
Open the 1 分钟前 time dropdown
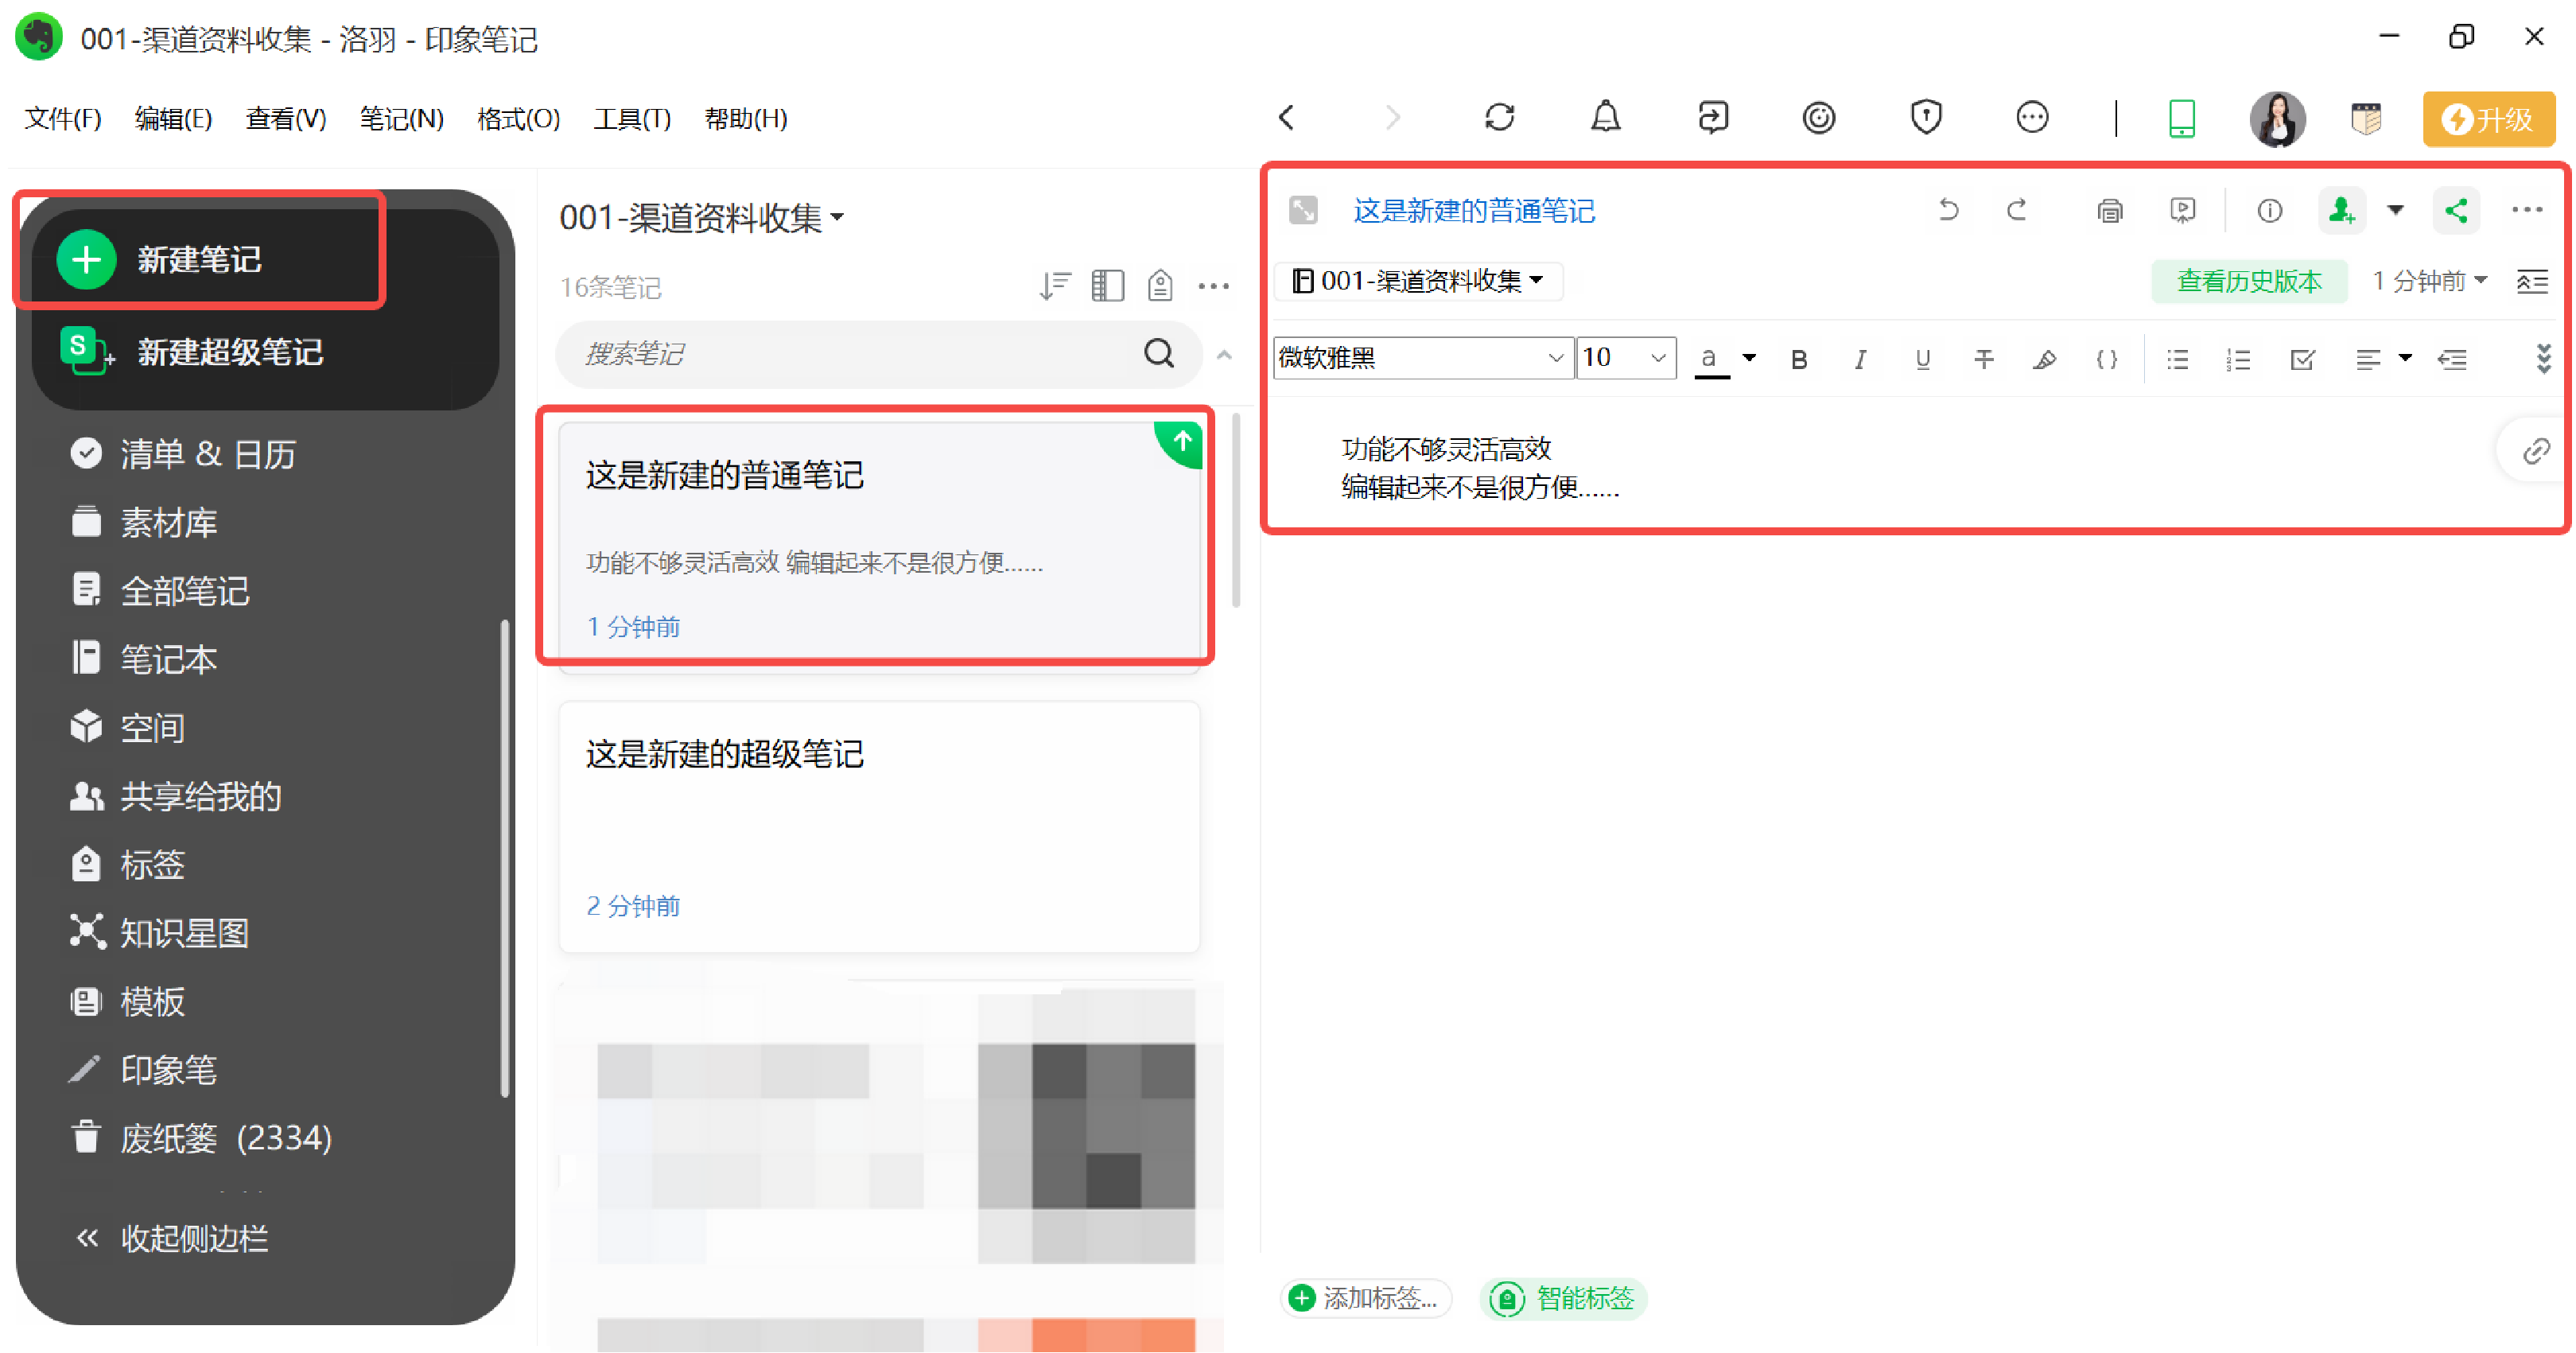click(x=2429, y=281)
